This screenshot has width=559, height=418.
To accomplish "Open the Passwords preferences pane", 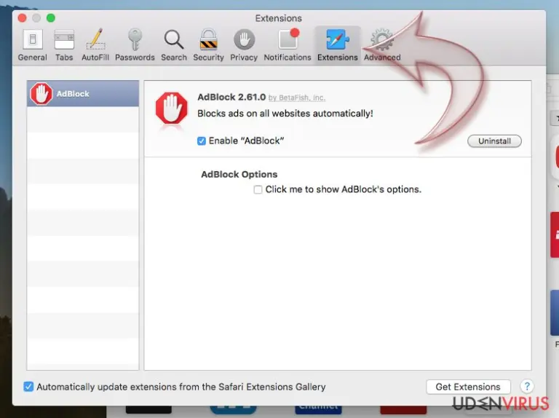I will (135, 45).
